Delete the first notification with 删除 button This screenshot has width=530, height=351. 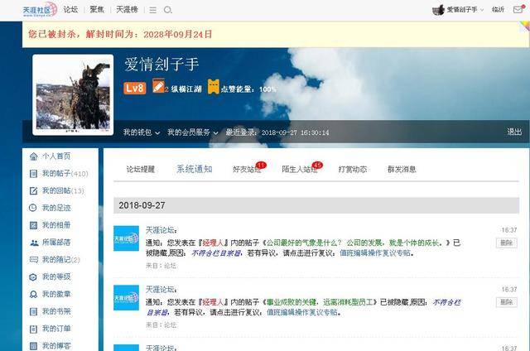(x=507, y=243)
